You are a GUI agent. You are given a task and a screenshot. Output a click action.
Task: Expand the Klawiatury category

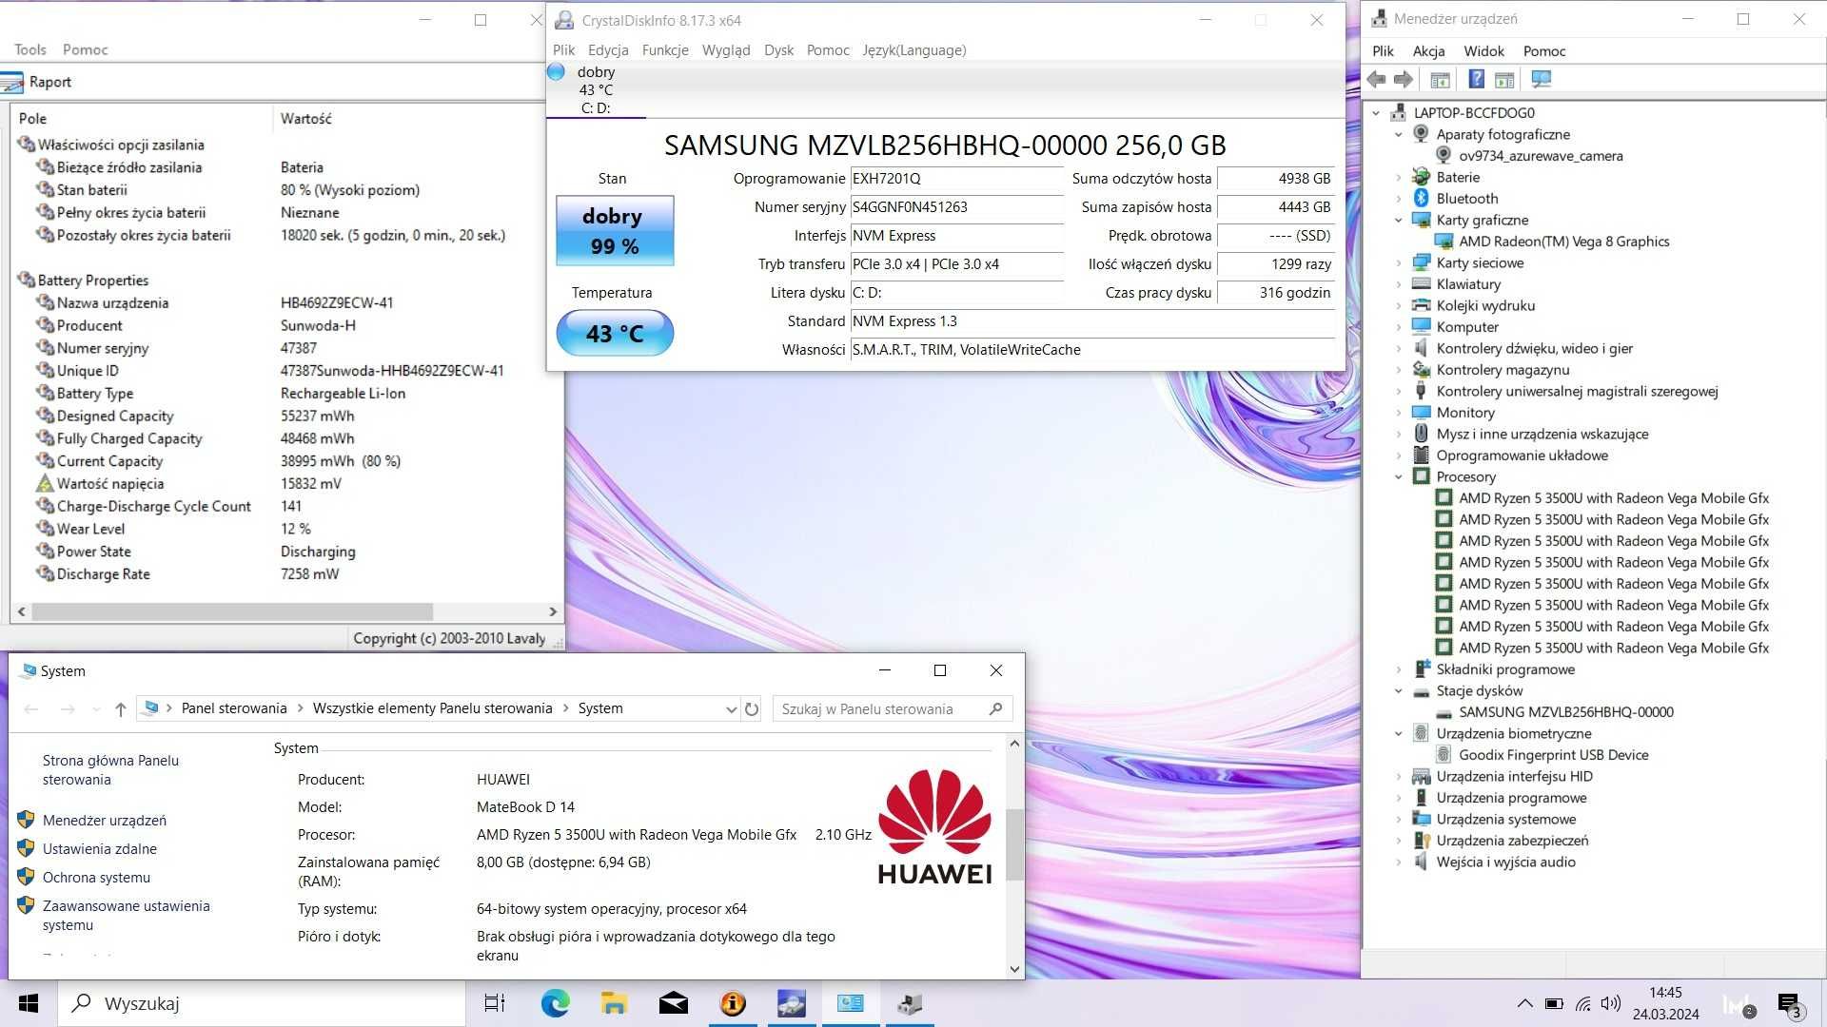pyautogui.click(x=1399, y=284)
